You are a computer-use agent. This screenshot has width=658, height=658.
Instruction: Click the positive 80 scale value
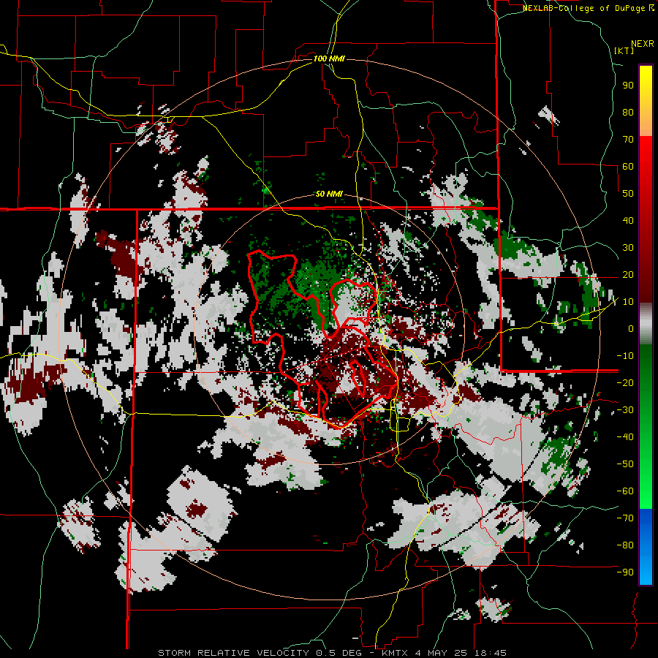point(628,113)
